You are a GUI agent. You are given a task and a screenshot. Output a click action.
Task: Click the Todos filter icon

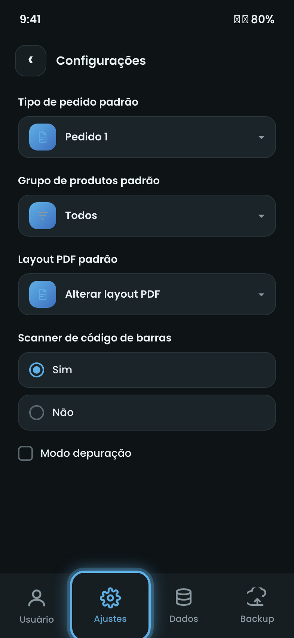pos(43,216)
